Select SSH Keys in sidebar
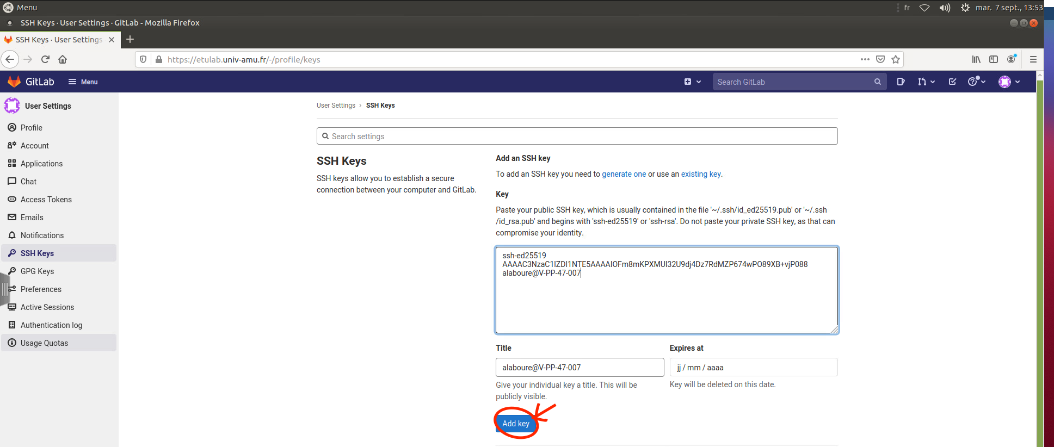The image size is (1054, 447). click(59, 253)
